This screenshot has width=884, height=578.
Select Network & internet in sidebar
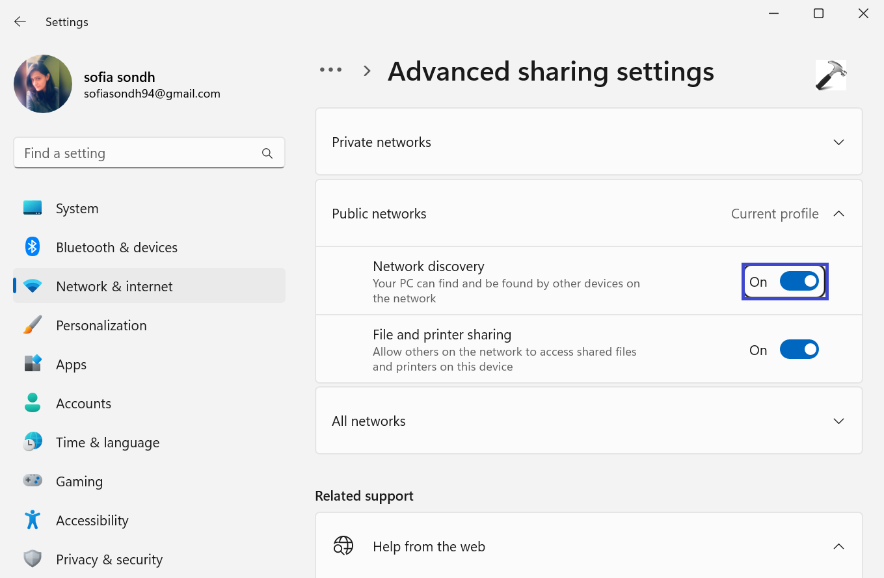(x=114, y=286)
